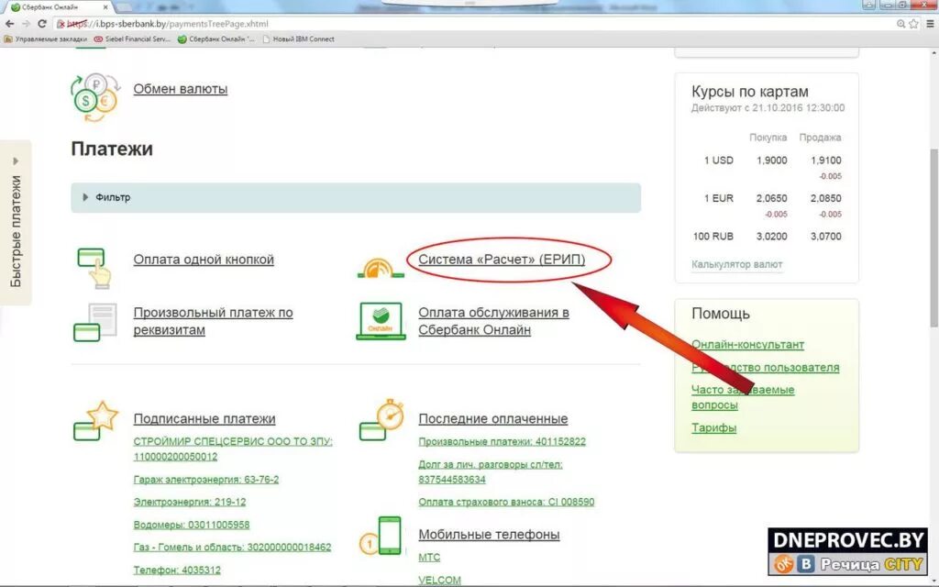939x587 pixels.
Task: Select the Сбербанк Онлайн browser tab
Action: tap(57, 7)
